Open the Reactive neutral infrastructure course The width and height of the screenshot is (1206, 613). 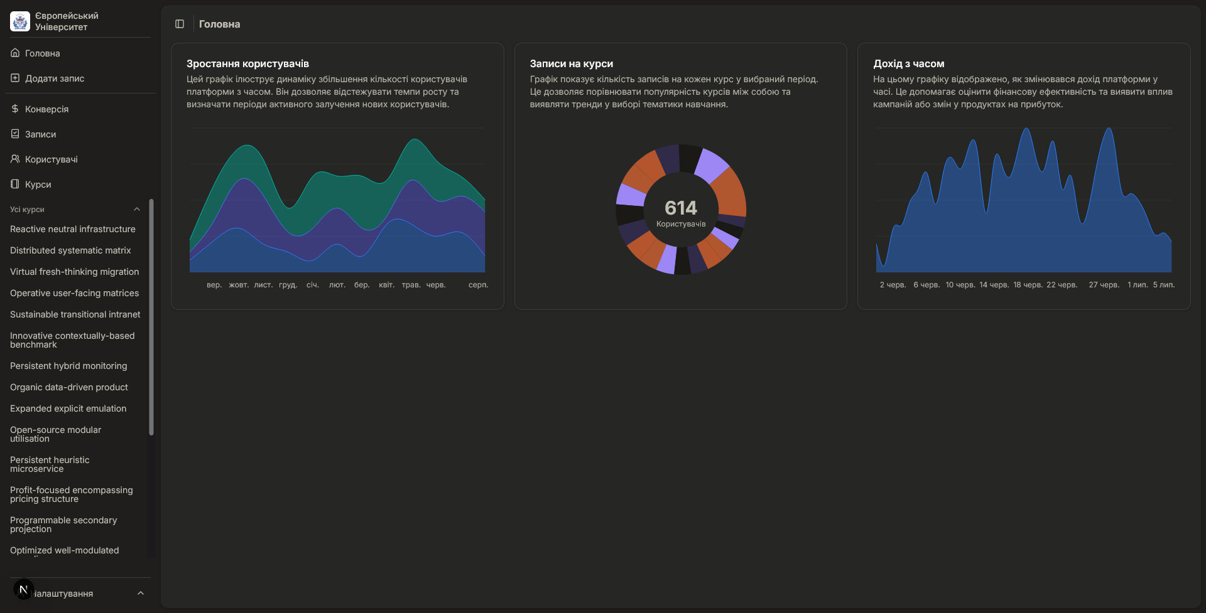click(73, 230)
